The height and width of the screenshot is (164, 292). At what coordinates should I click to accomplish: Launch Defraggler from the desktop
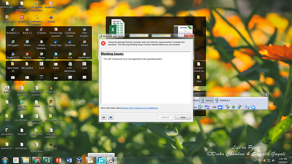[13, 43]
